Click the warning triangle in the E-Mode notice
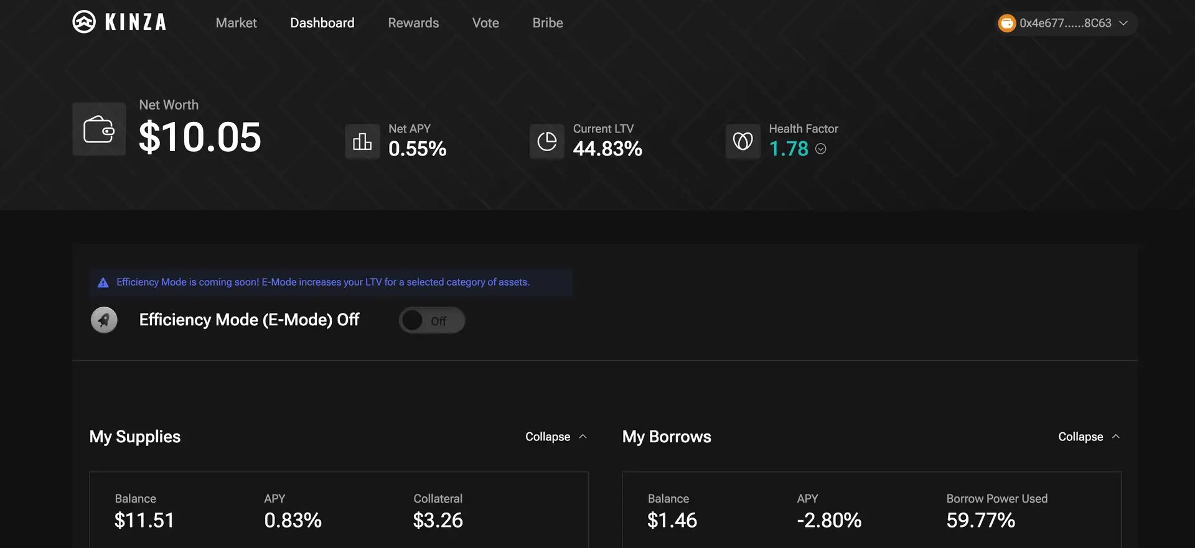 tap(103, 282)
